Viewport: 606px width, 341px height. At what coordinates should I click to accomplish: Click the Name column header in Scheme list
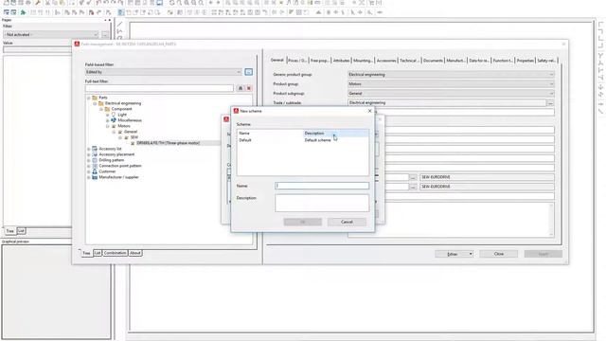tap(270, 134)
